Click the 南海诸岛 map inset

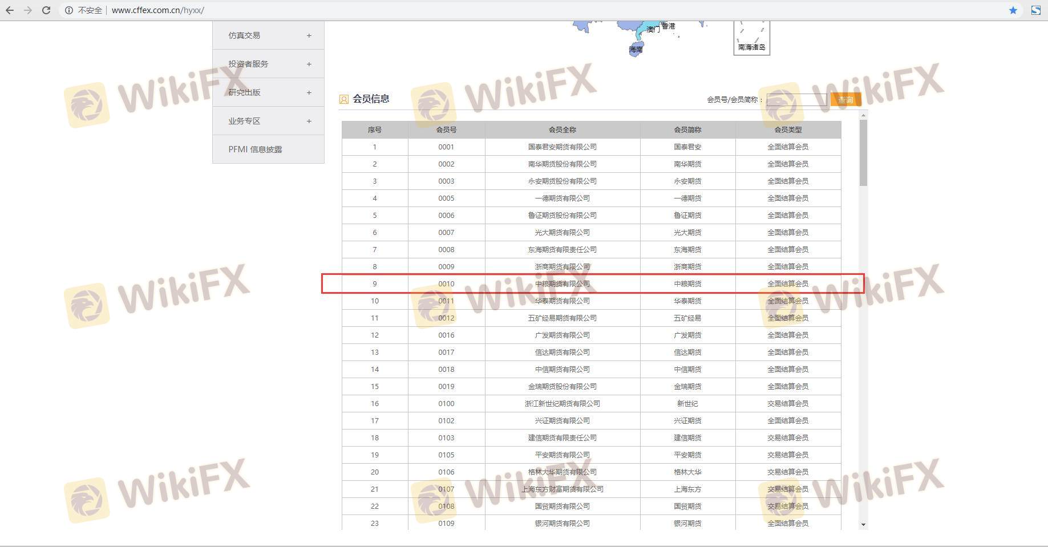point(751,38)
